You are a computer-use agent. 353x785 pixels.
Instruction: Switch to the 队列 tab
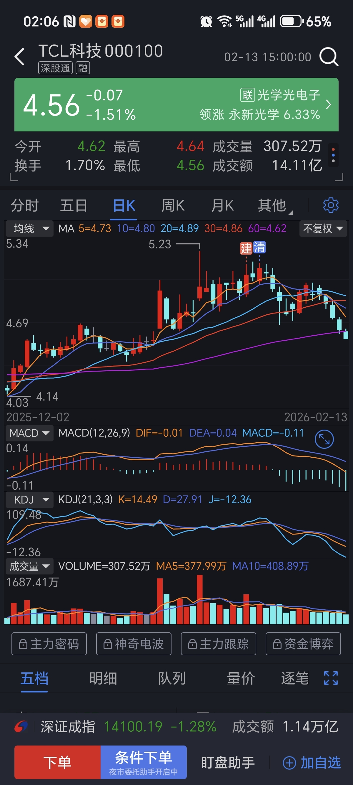pos(172,678)
